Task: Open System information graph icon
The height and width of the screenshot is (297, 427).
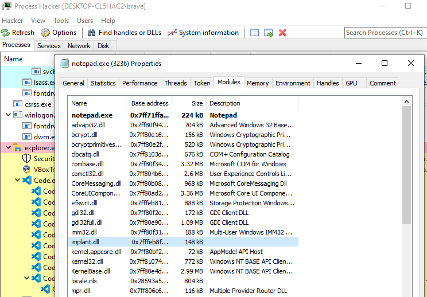Action: pyautogui.click(x=172, y=33)
